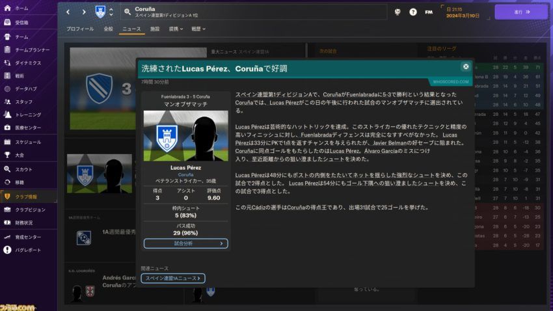553x311 pixels.
Task: Click the back navigation arrow
Action: point(68,12)
